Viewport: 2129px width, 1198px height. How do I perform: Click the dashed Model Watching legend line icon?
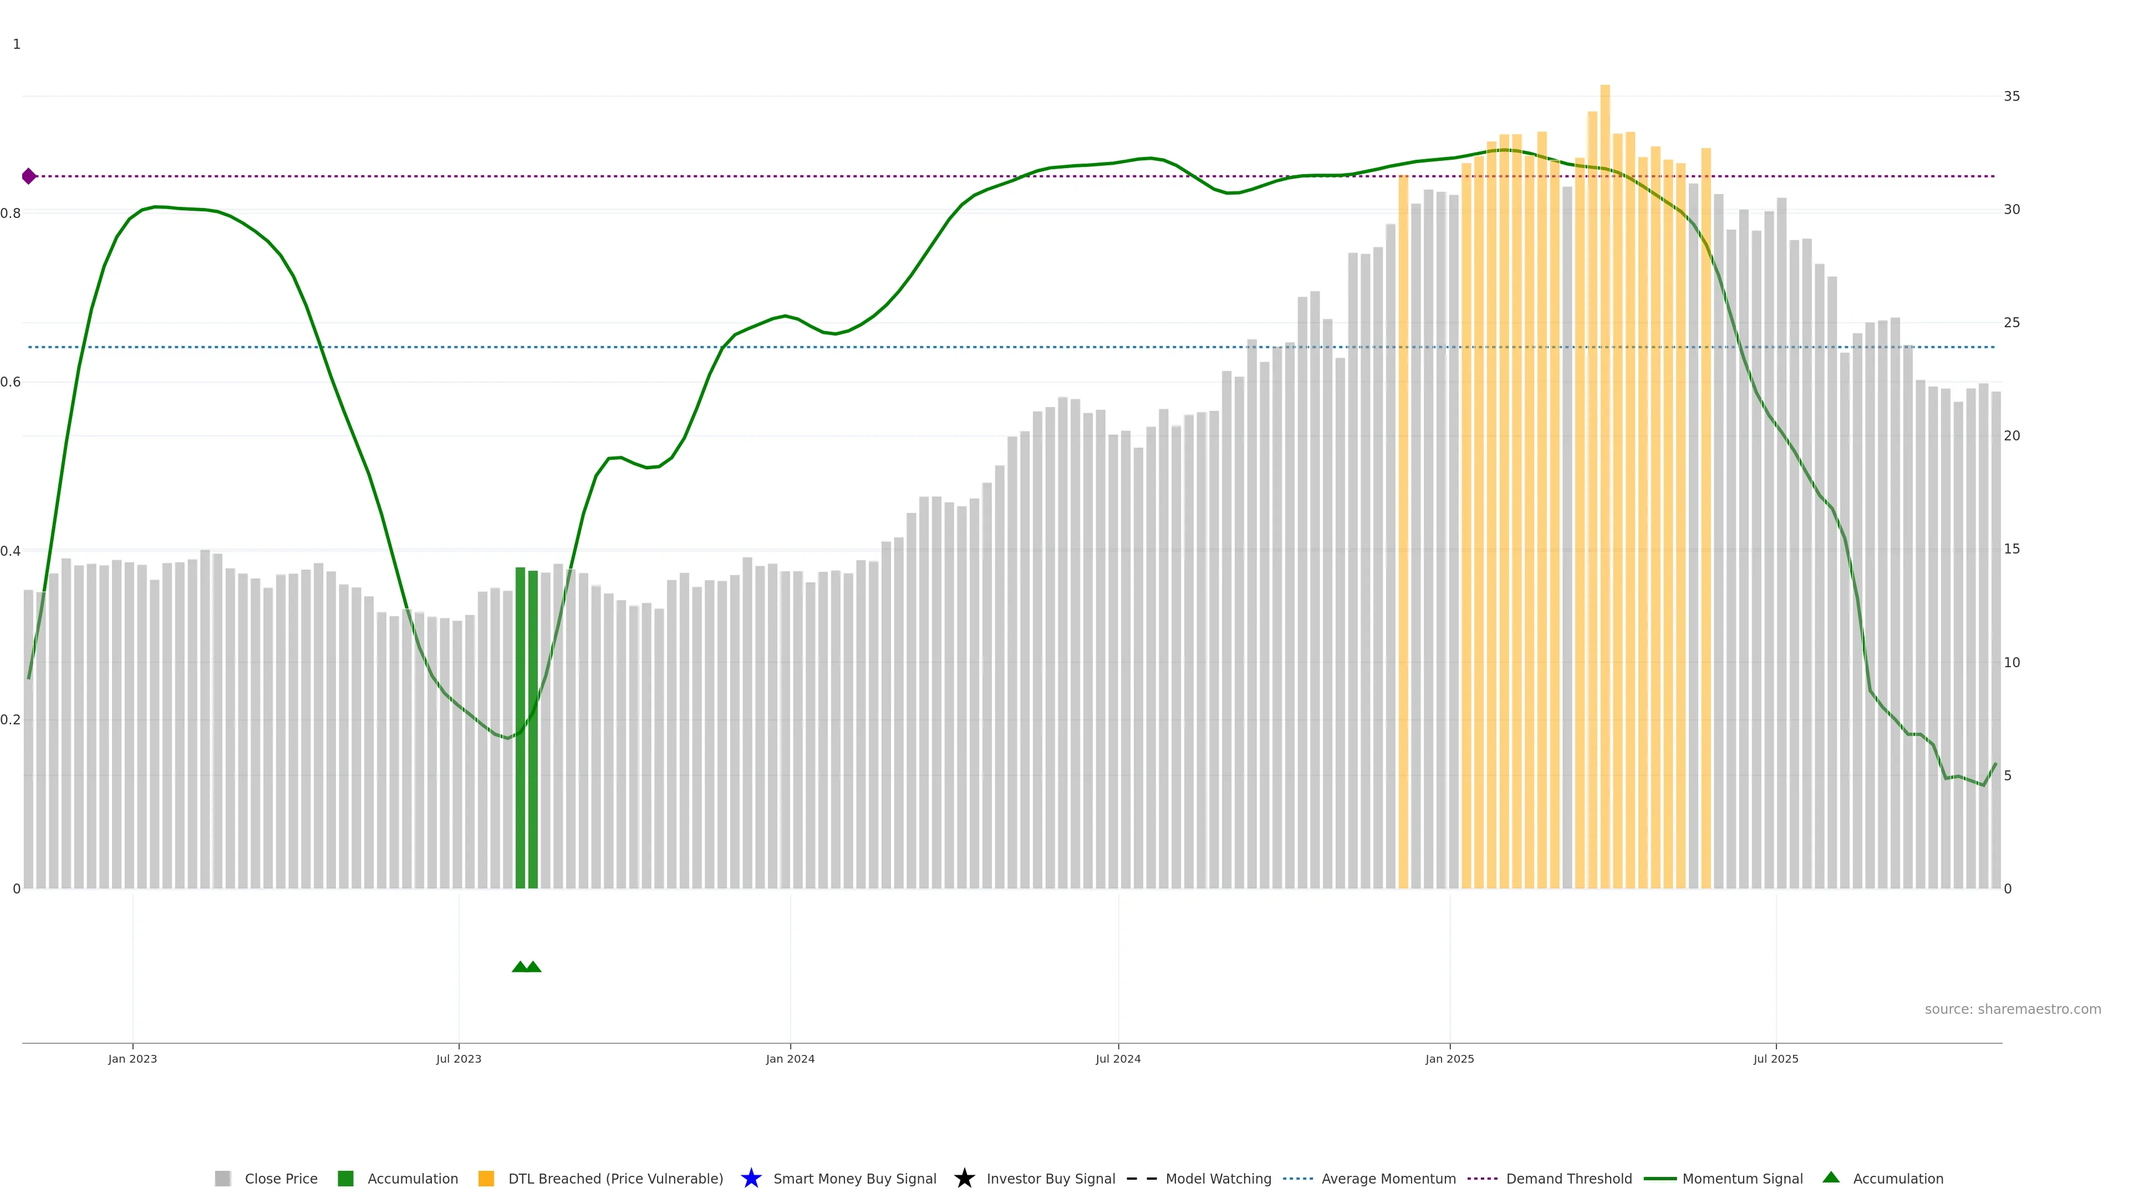coord(1142,1178)
